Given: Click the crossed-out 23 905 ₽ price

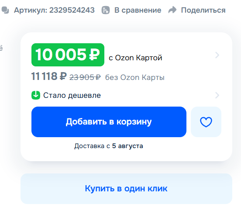Looking at the screenshot, I should (85, 77).
